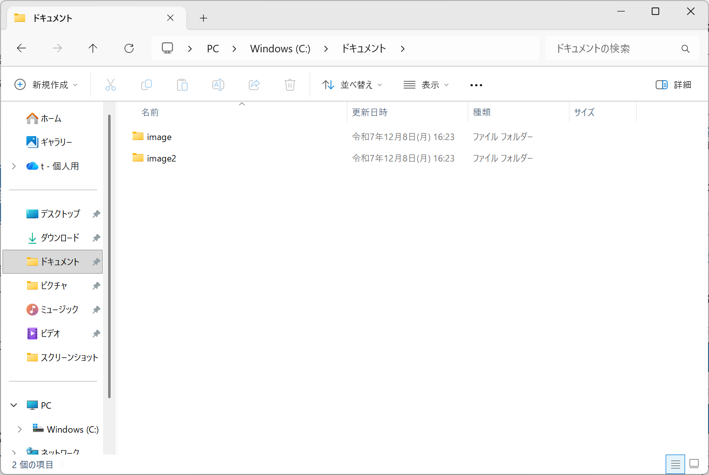Viewport: 709px width, 475px height.
Task: Switch to large thumbnails view in status bar
Action: [694, 464]
